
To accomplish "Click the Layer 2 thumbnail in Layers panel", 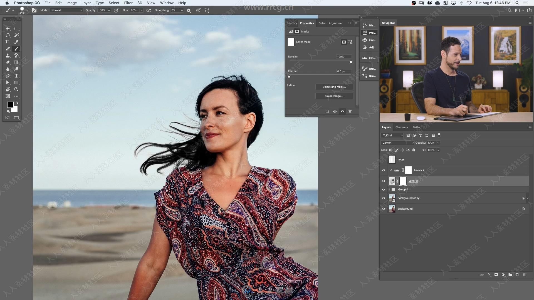I will pos(392,181).
